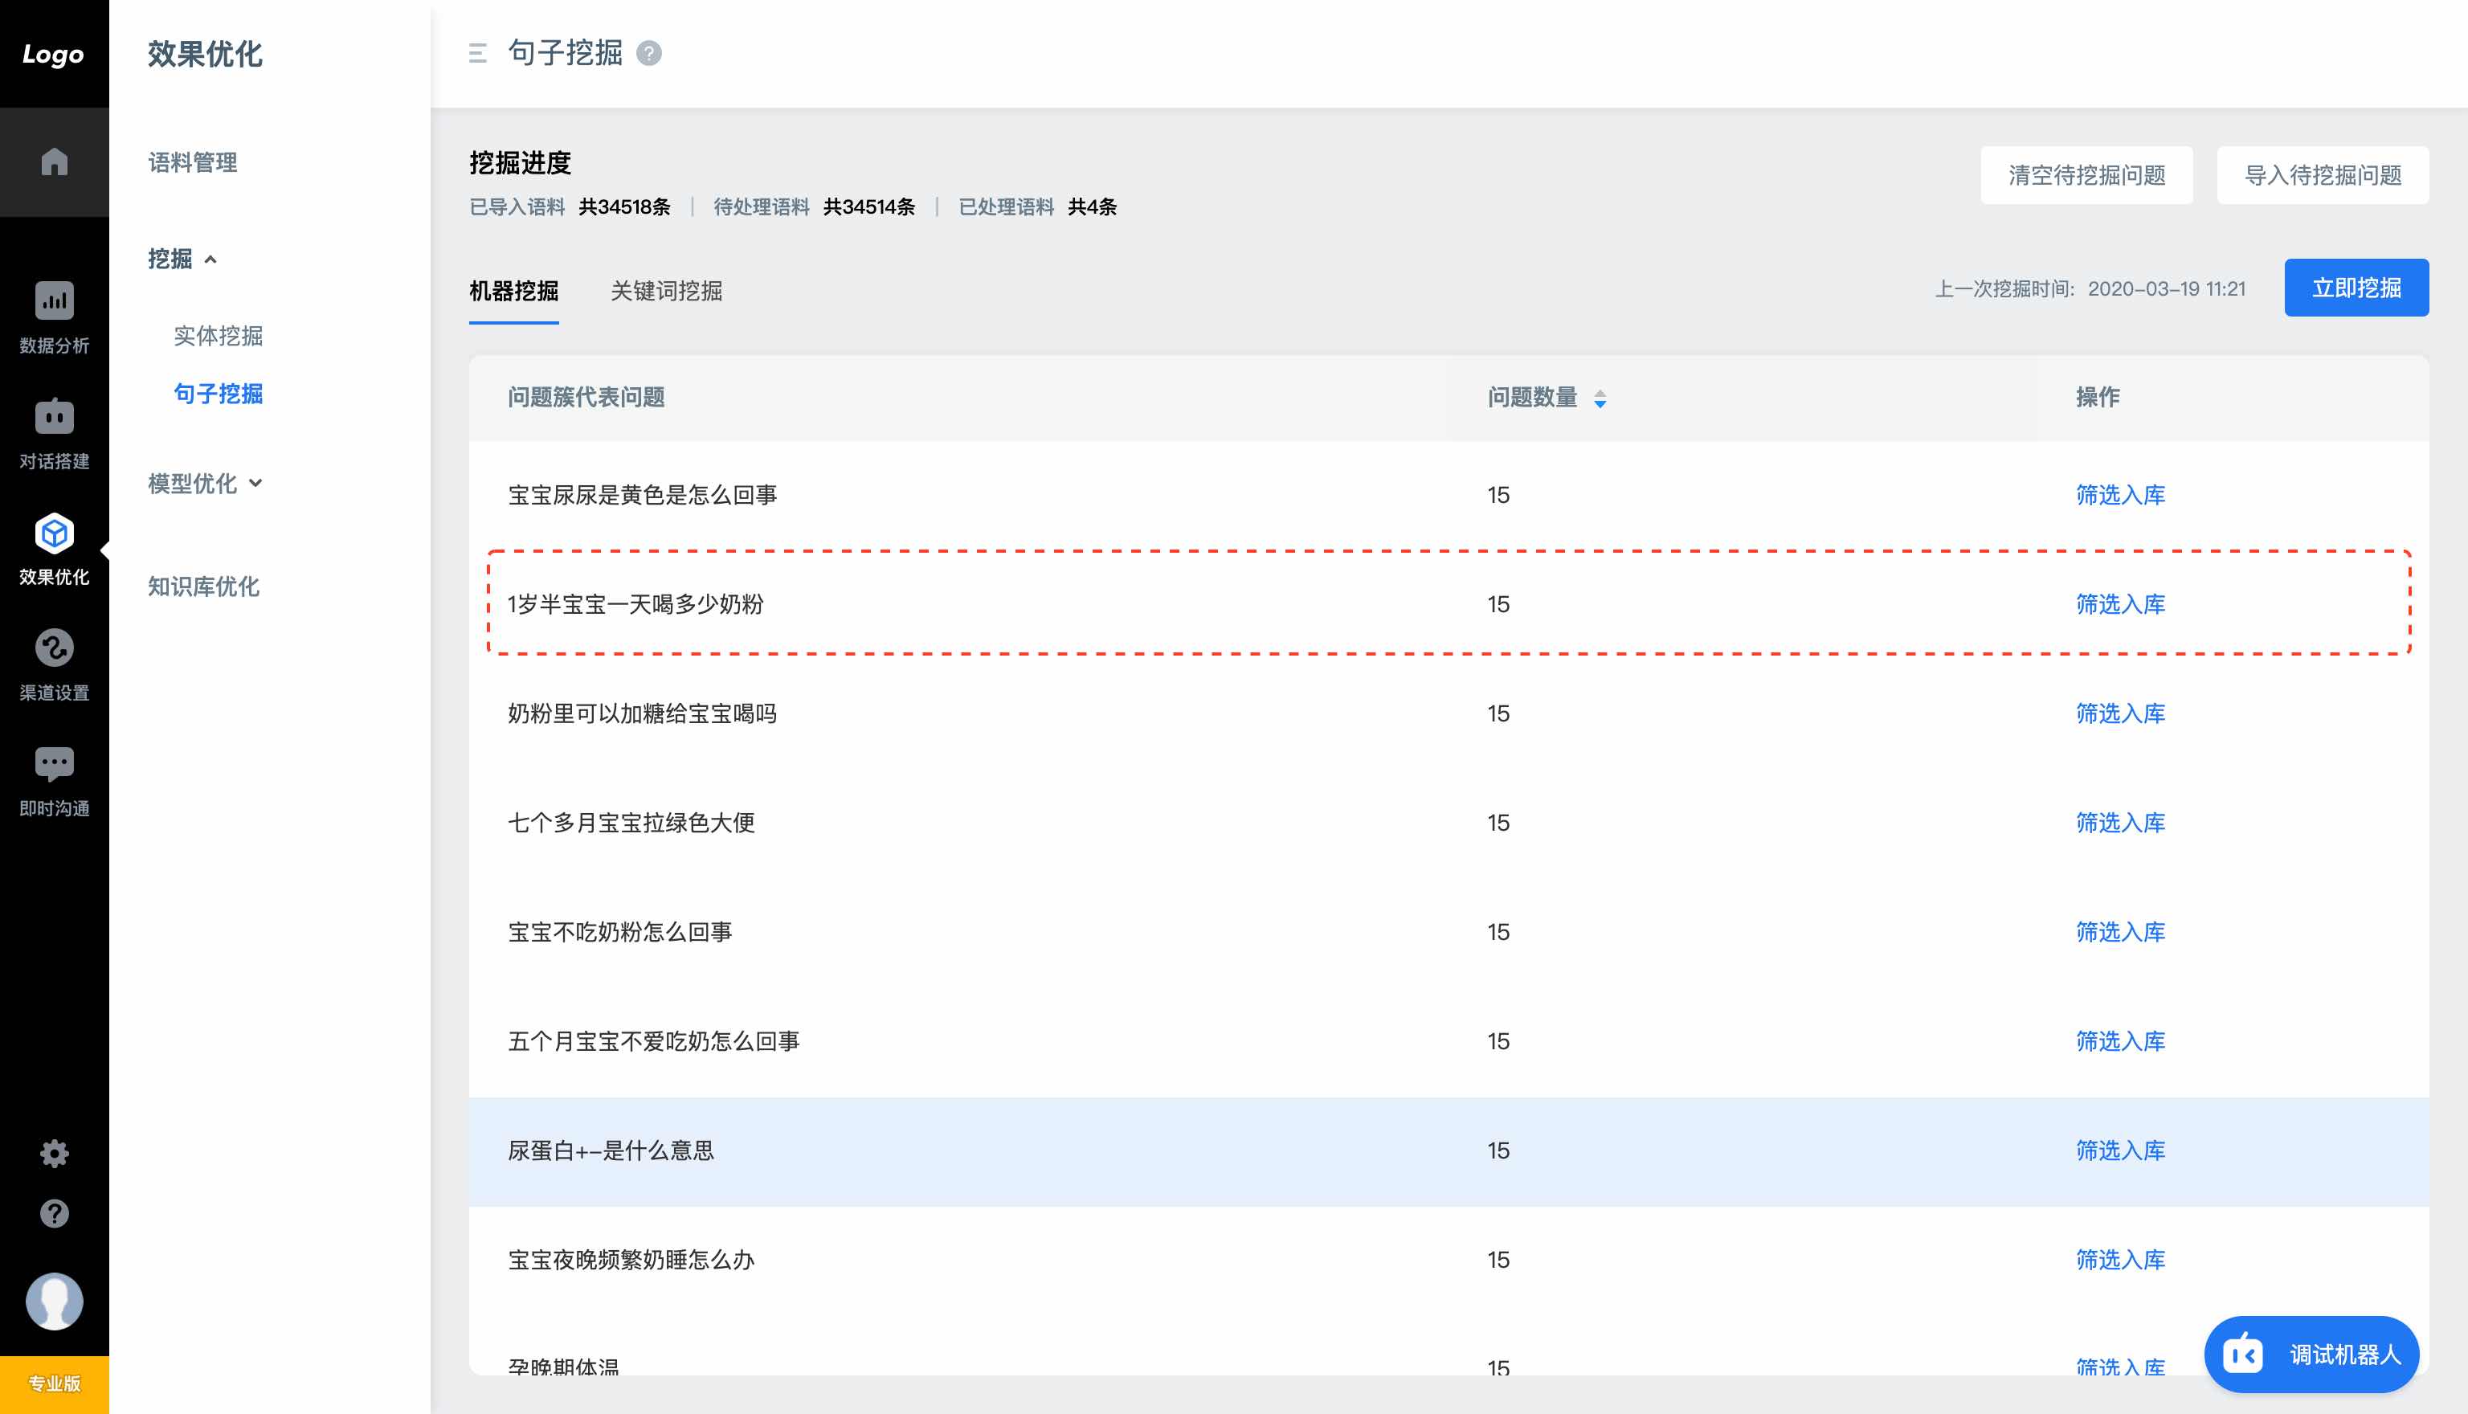Collapse the 挖掘 menu group
The image size is (2468, 1414).
(182, 259)
